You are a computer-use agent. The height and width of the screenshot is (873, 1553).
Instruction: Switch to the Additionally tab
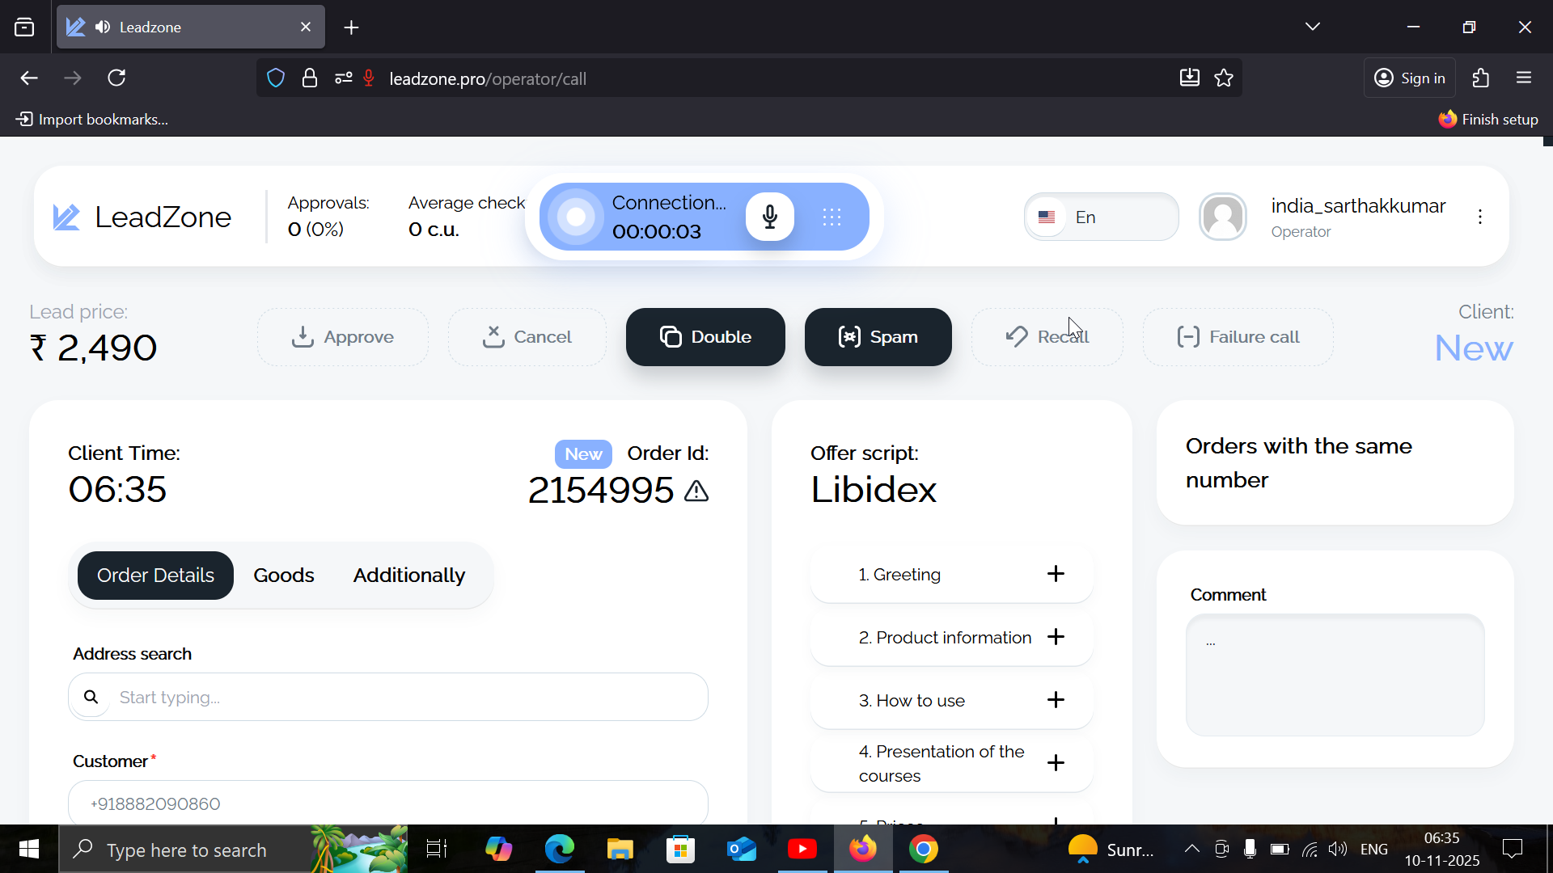tap(408, 576)
